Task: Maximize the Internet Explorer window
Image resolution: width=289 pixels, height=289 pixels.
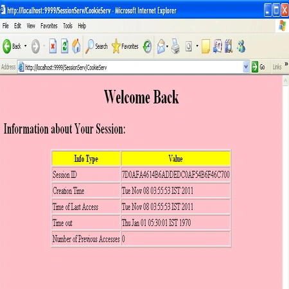Action: click(x=276, y=10)
